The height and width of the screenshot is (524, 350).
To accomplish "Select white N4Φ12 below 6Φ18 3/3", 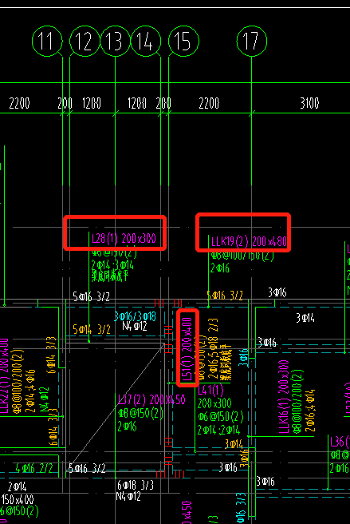I will [128, 496].
